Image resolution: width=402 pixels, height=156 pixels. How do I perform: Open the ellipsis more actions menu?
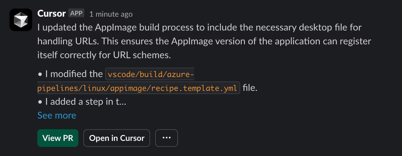click(167, 138)
